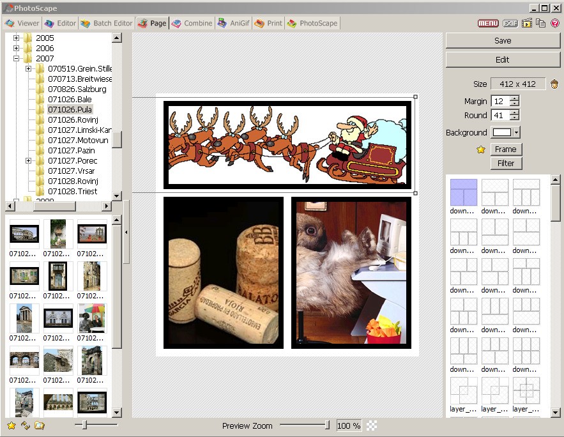564x437 pixels.
Task: Select the 071027.Motovun folder
Action: coord(78,140)
